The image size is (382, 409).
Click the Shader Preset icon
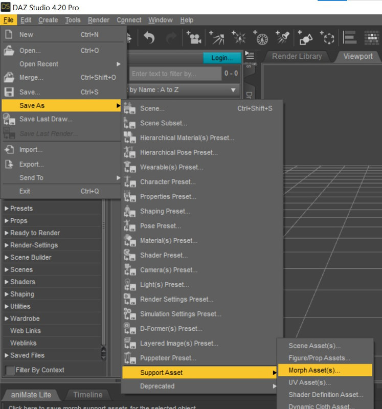tap(130, 255)
